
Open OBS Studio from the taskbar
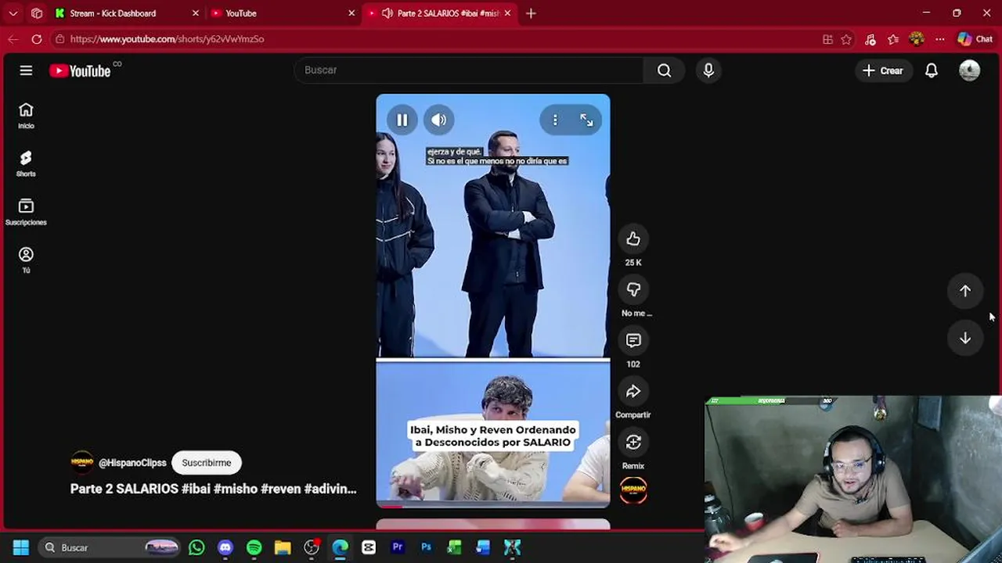click(x=312, y=547)
